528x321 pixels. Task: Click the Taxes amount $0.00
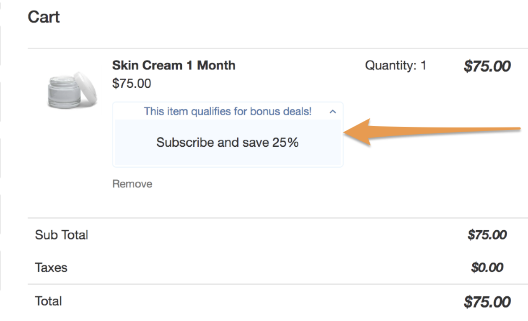click(x=487, y=267)
